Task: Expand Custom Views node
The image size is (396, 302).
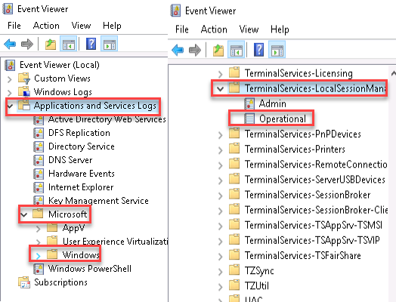Action: 10,79
